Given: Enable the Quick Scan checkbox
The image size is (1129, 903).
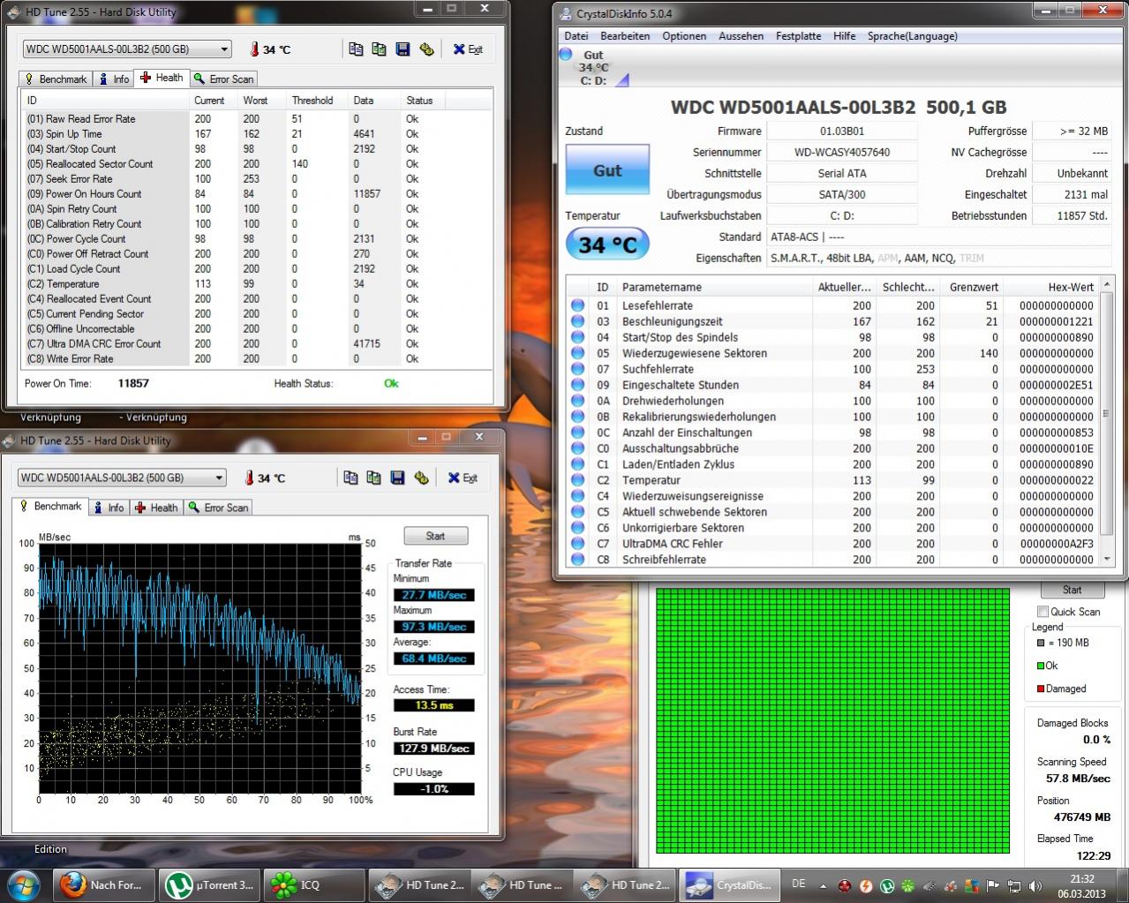Looking at the screenshot, I should (x=1043, y=612).
